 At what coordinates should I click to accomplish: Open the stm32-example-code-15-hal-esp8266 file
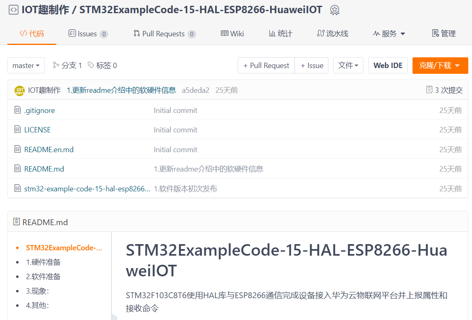coord(87,189)
